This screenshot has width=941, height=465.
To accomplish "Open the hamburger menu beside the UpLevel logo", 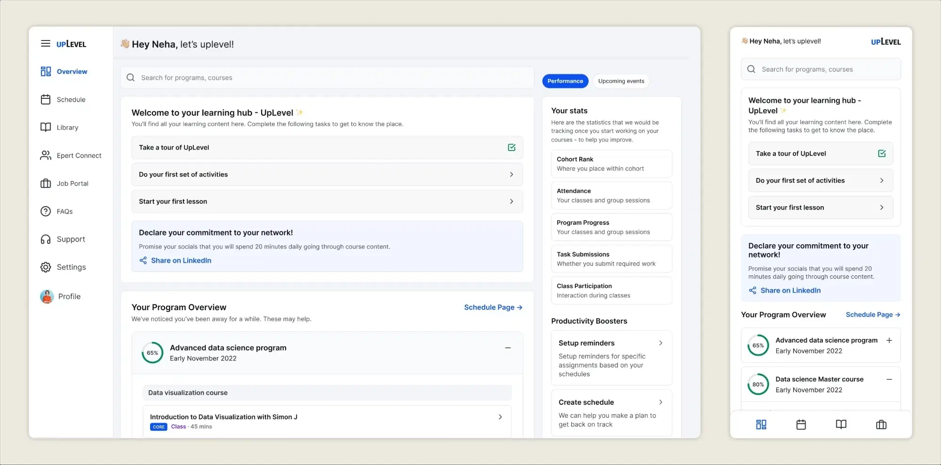I will 46,44.
